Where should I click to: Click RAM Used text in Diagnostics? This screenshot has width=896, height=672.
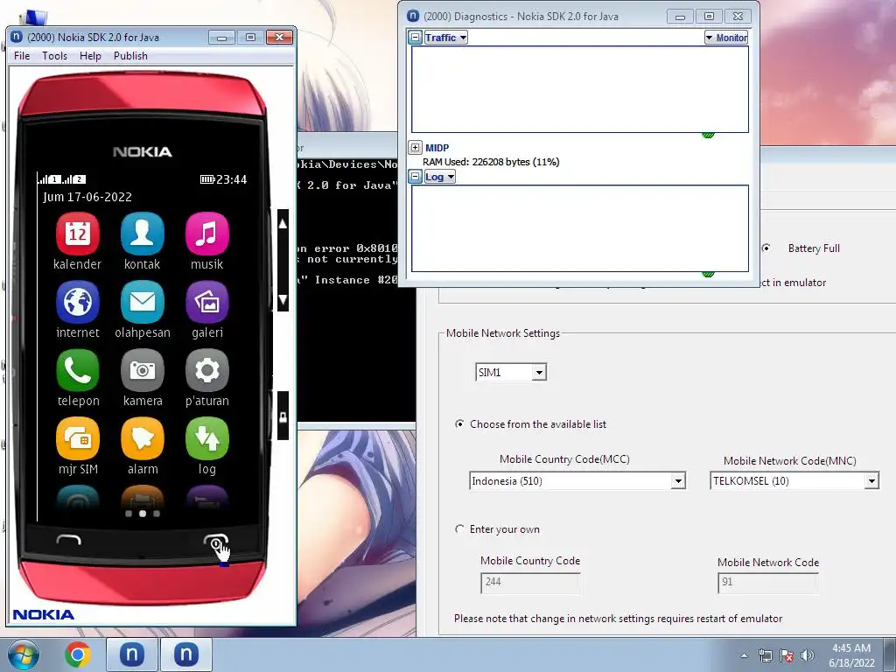[x=491, y=162]
